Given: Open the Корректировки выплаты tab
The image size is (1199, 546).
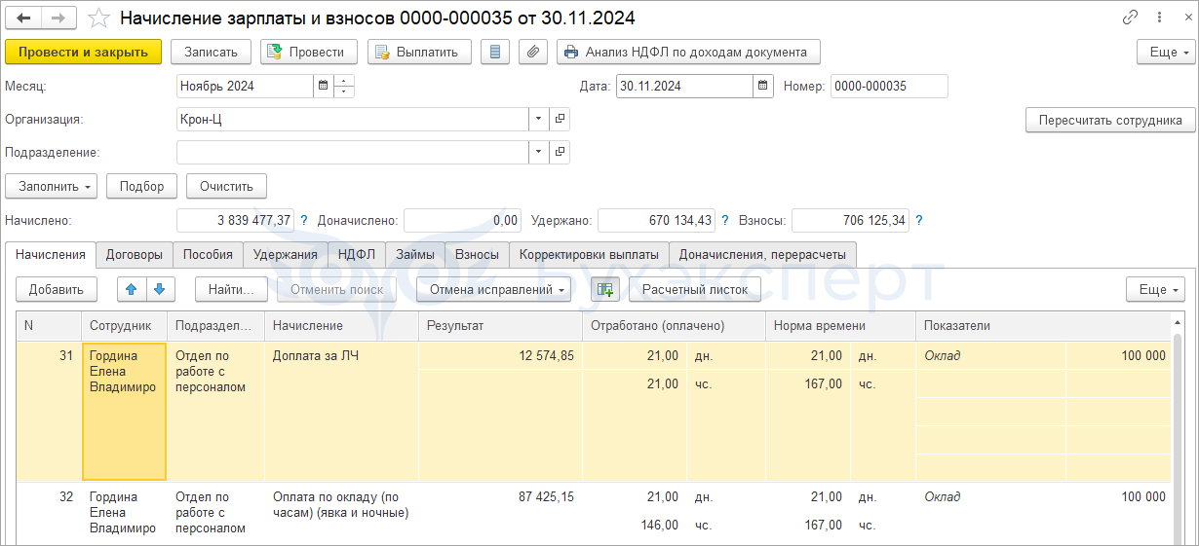Looking at the screenshot, I should [589, 254].
